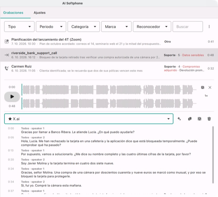This screenshot has width=218, height=197.
Task: Click into the Buscar search field
Action: click(188, 26)
